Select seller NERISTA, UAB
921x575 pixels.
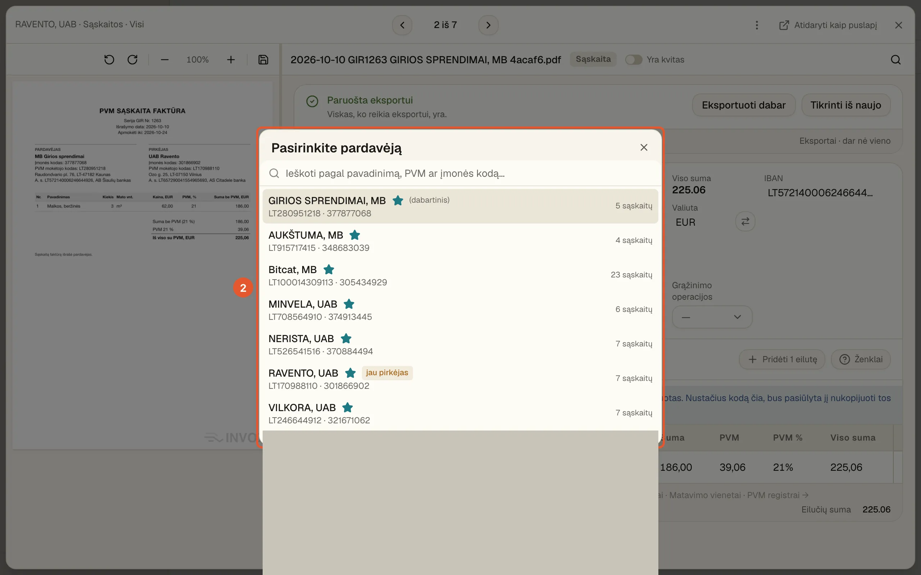[460, 344]
